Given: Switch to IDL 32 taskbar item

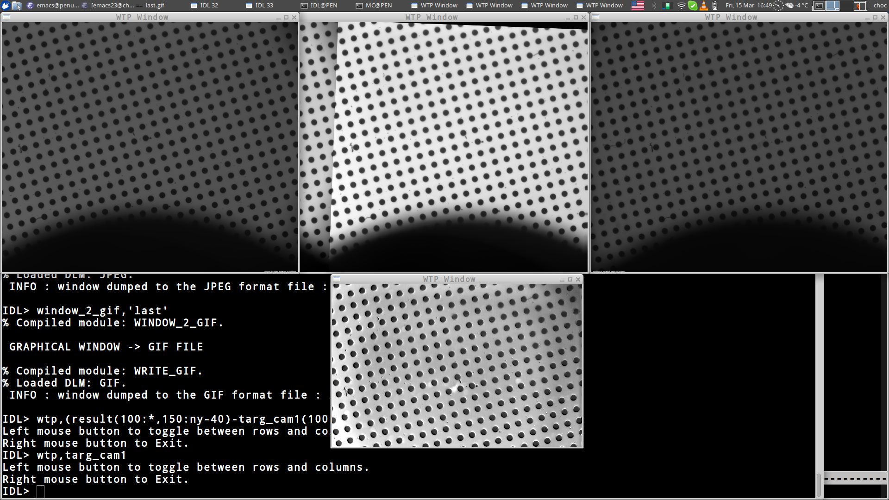Looking at the screenshot, I should click(209, 6).
